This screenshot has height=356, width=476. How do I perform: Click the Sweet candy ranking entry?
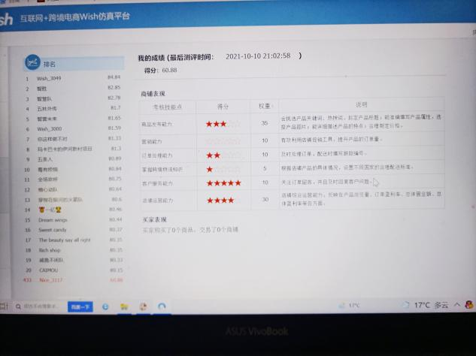click(52, 230)
